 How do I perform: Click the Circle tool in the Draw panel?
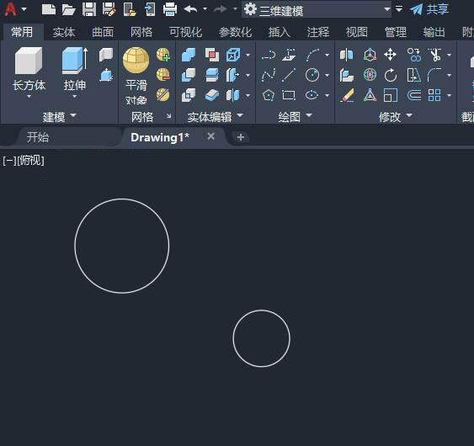[312, 75]
